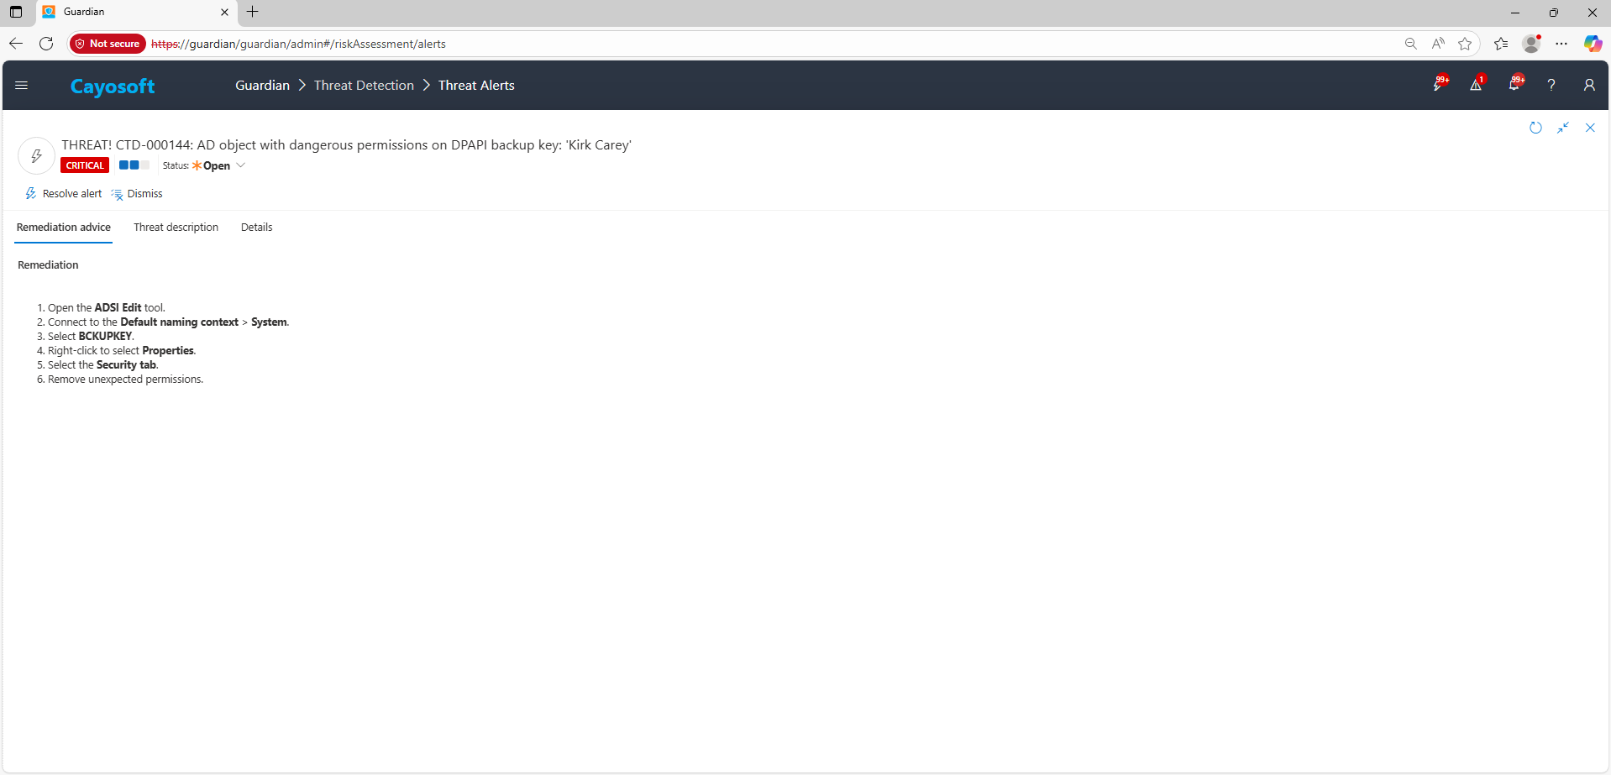Click the help question mark icon

1551,85
